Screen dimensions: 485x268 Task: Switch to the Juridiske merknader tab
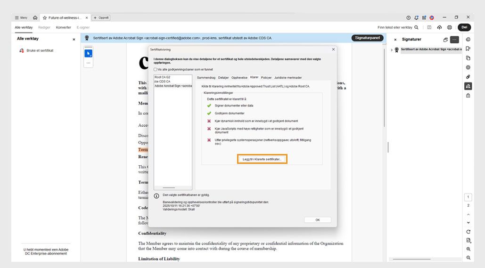tap(288, 78)
